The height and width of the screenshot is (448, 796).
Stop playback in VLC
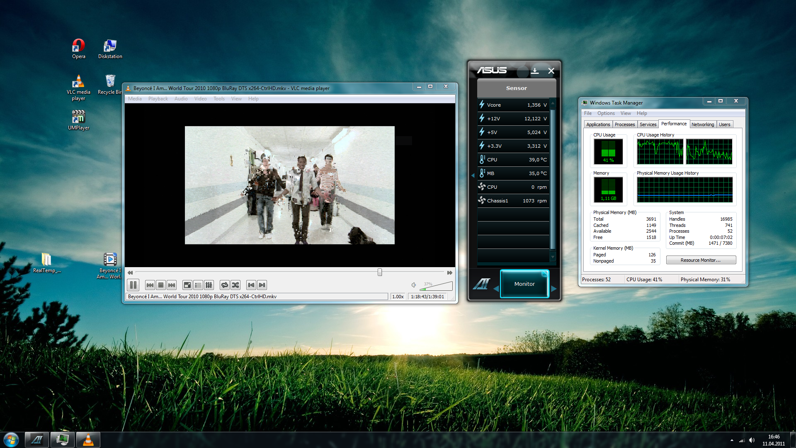161,285
